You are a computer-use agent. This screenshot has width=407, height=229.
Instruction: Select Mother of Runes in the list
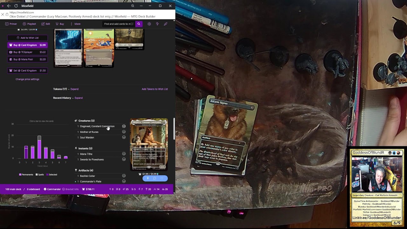coord(89,132)
